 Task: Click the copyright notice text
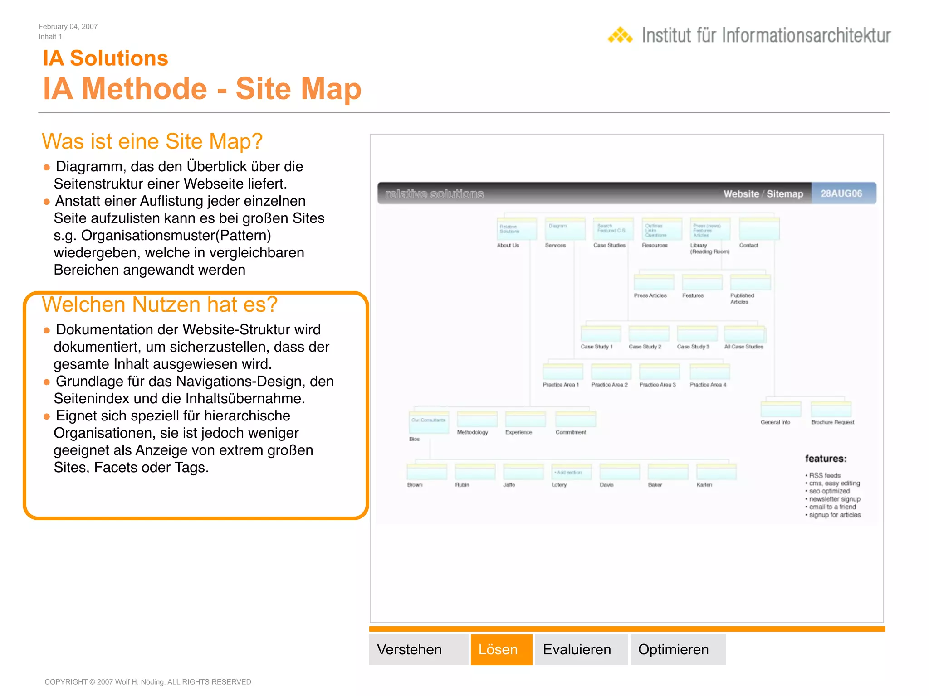click(147, 682)
